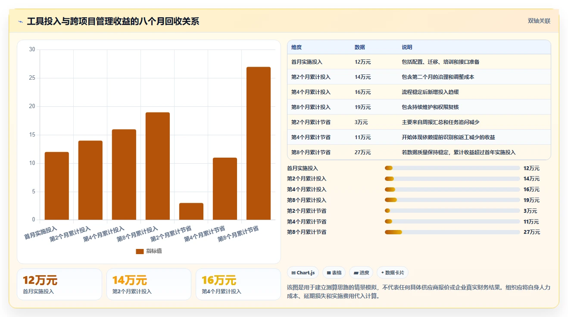Select the 数据 table column header
The image size is (568, 317).
tap(360, 47)
